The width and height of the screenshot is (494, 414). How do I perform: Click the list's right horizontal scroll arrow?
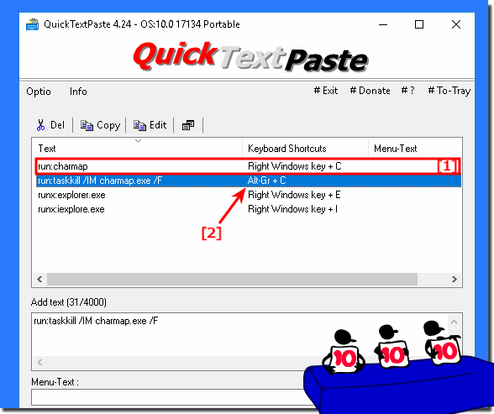pyautogui.click(x=454, y=280)
